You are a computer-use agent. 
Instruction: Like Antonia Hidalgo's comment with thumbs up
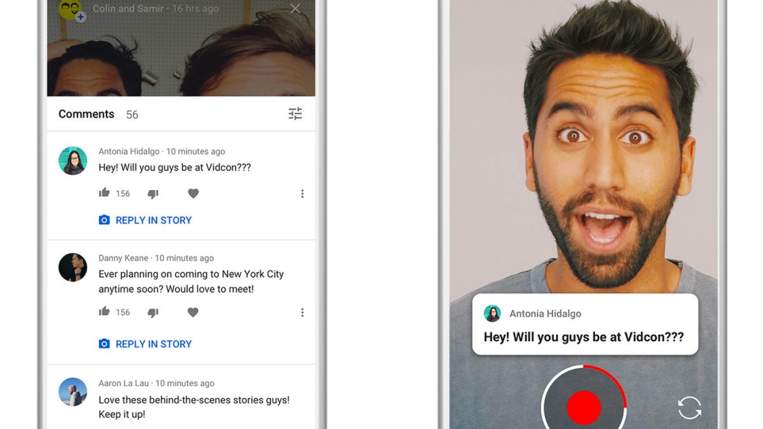coord(104,193)
